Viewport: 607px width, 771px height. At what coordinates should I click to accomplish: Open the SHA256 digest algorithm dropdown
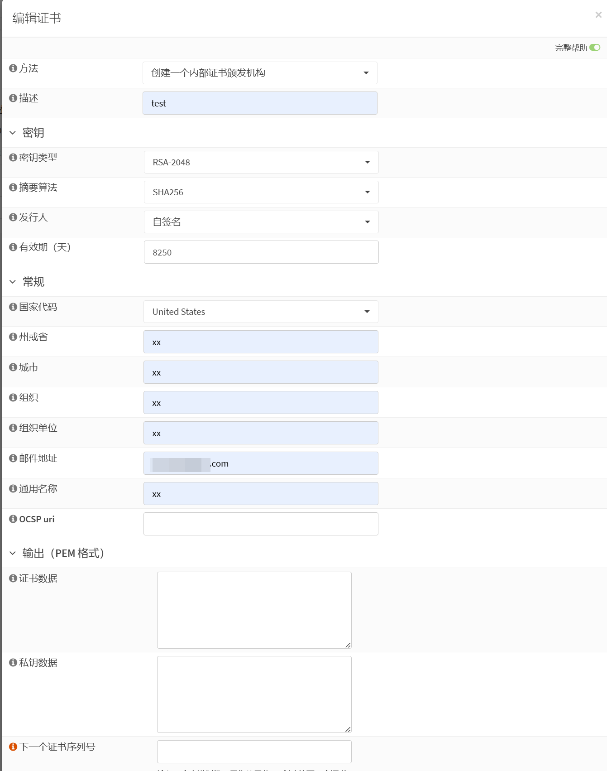[x=261, y=192]
